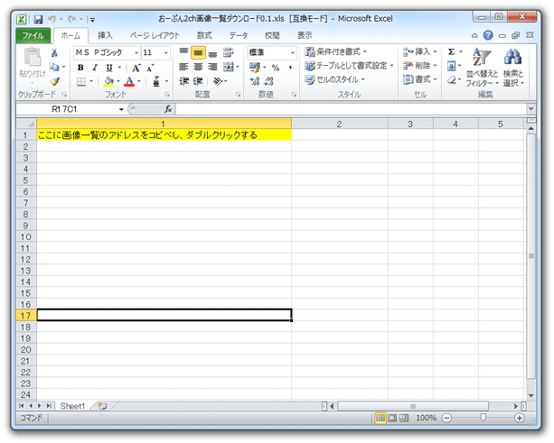Viewport: 554px width, 443px height.
Task: Click decrease decimal icon
Action: [269, 81]
